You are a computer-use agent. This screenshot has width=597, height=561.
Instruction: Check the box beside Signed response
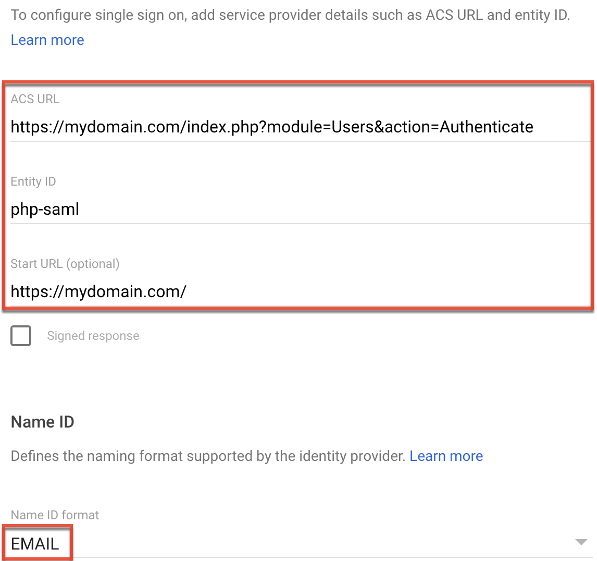[x=20, y=336]
